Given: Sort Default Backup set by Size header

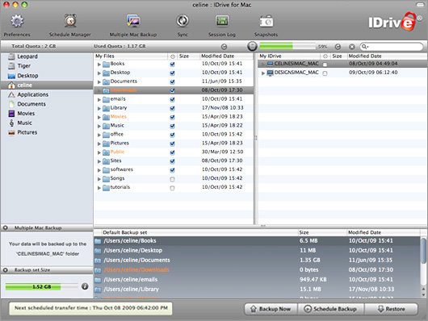Looking at the screenshot, I should tap(322, 232).
